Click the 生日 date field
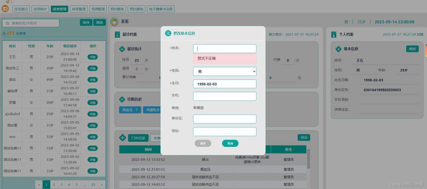 point(225,84)
